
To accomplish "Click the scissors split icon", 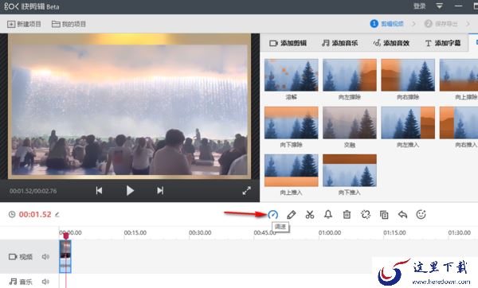I will click(x=310, y=215).
